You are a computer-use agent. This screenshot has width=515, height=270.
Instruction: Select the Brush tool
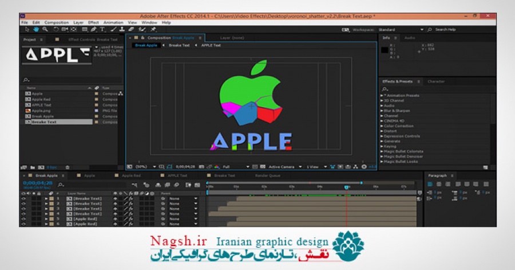click(114, 30)
